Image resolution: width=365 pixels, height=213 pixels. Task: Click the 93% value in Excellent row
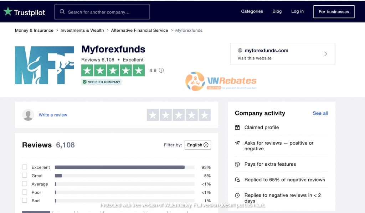206,167
